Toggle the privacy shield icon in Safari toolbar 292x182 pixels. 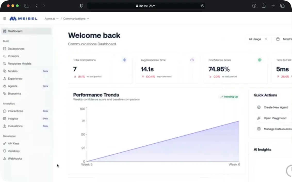[x=81, y=5]
